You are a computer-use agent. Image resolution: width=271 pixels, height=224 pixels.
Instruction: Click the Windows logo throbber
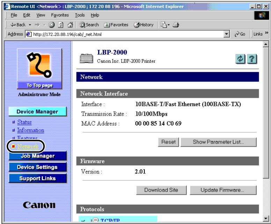(x=261, y=15)
